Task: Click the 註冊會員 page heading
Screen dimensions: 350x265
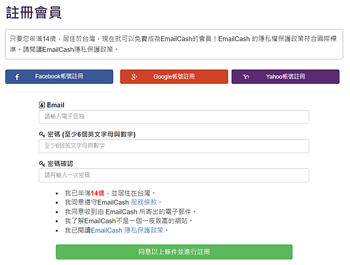Action: (34, 13)
